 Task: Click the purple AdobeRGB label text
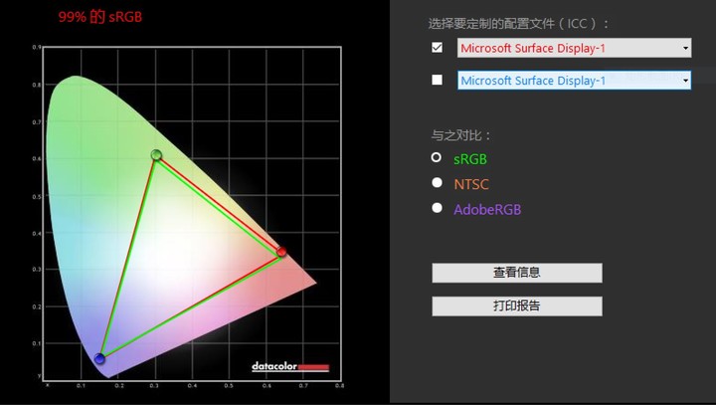[x=487, y=209]
